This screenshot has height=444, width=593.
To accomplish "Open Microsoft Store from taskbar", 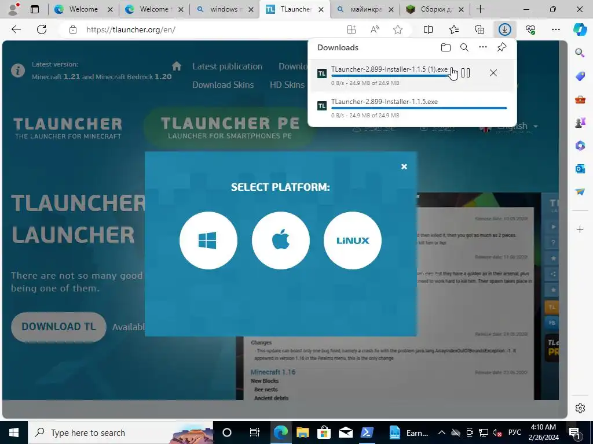I will [x=324, y=432].
